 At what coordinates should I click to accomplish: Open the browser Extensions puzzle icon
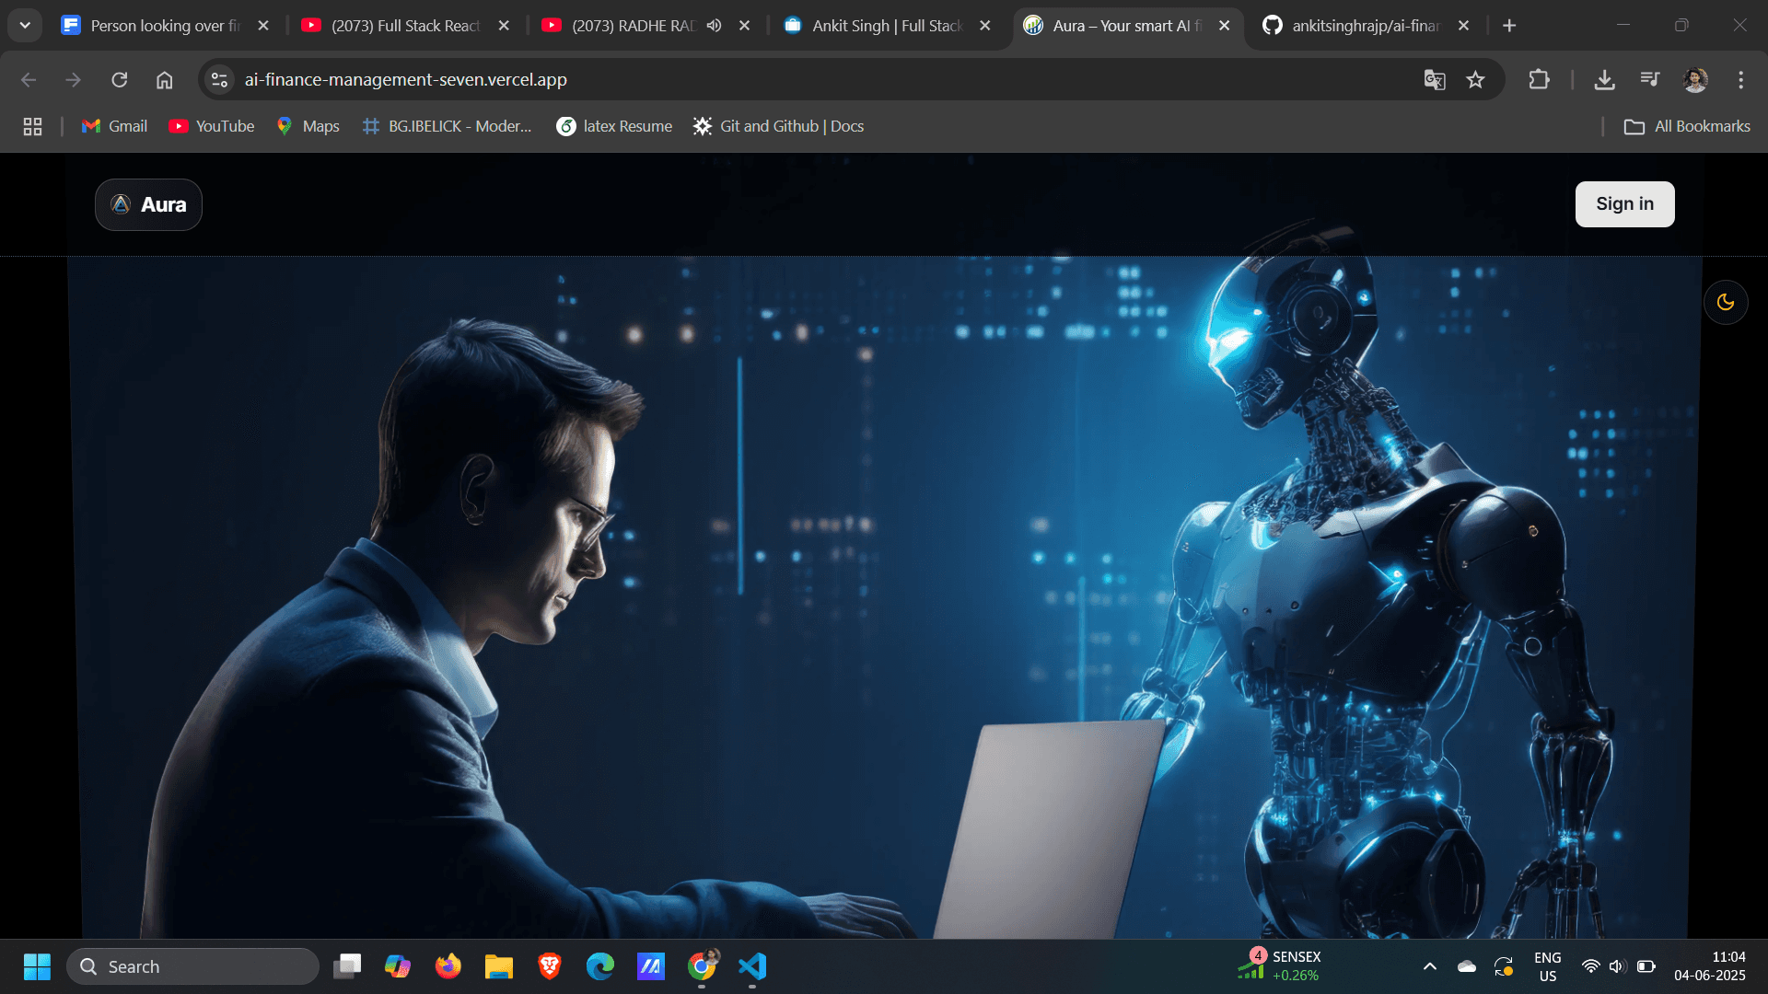(x=1539, y=80)
